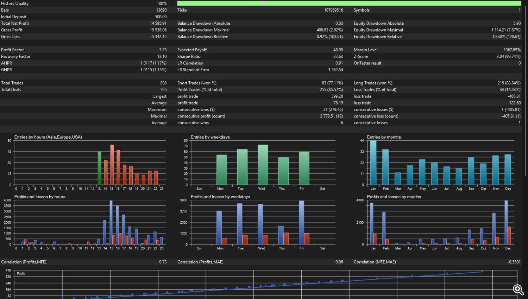Screen dimensions: 528x299
Task: Click the OnTester result value 0
Action: click(x=519, y=63)
